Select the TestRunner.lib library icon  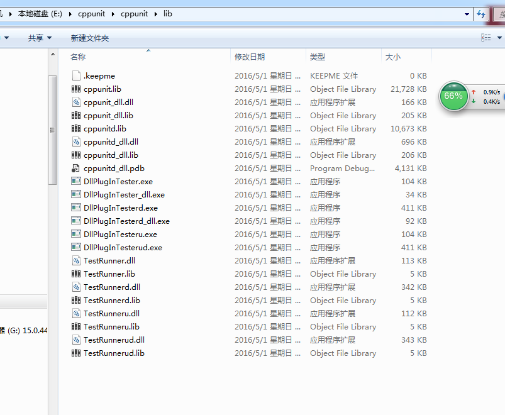point(76,274)
